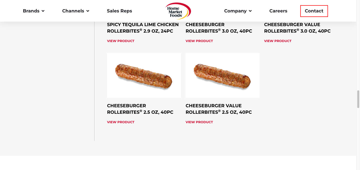
Task: Click the Home Market Foods logo
Action: (178, 11)
